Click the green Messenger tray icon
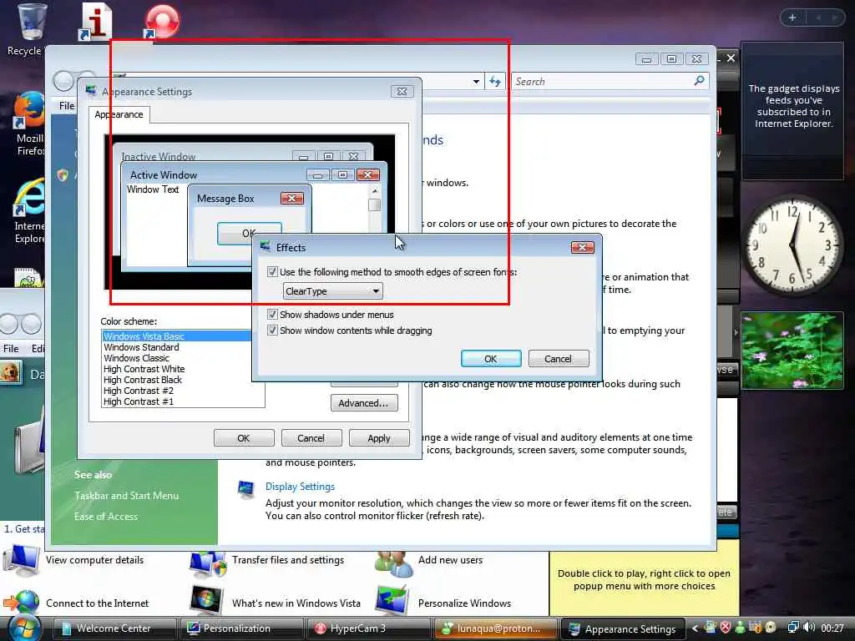The image size is (855, 641). [740, 628]
